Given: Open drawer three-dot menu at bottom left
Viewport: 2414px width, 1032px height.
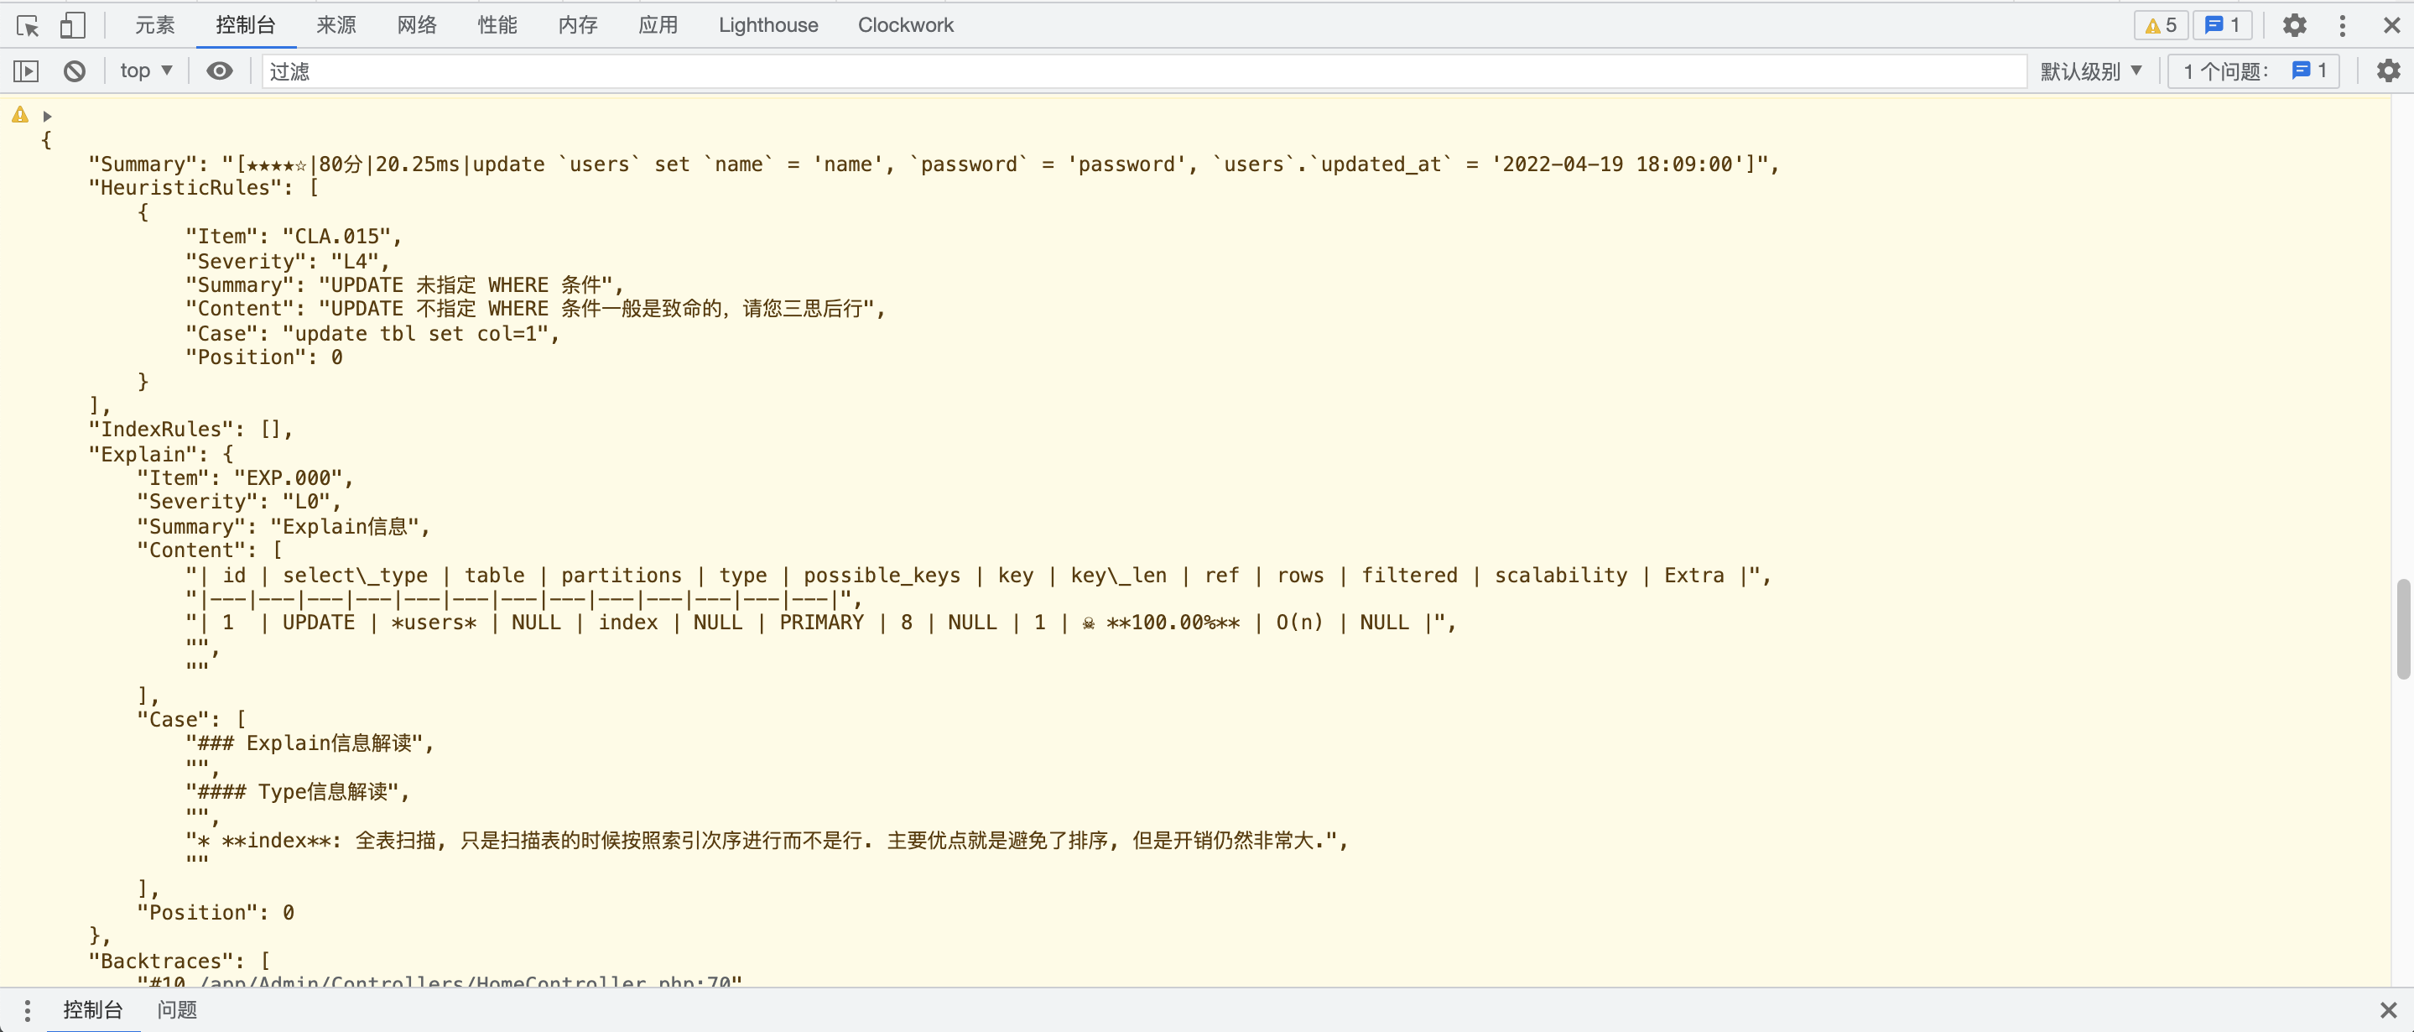Looking at the screenshot, I should [x=27, y=1009].
